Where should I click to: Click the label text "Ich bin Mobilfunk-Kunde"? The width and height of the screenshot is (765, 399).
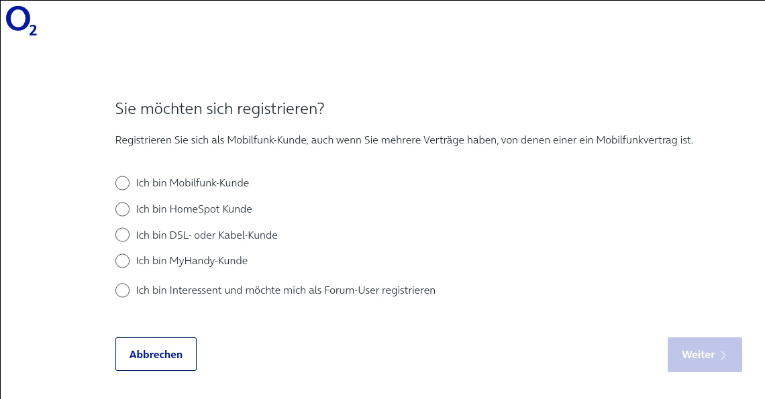click(x=192, y=183)
